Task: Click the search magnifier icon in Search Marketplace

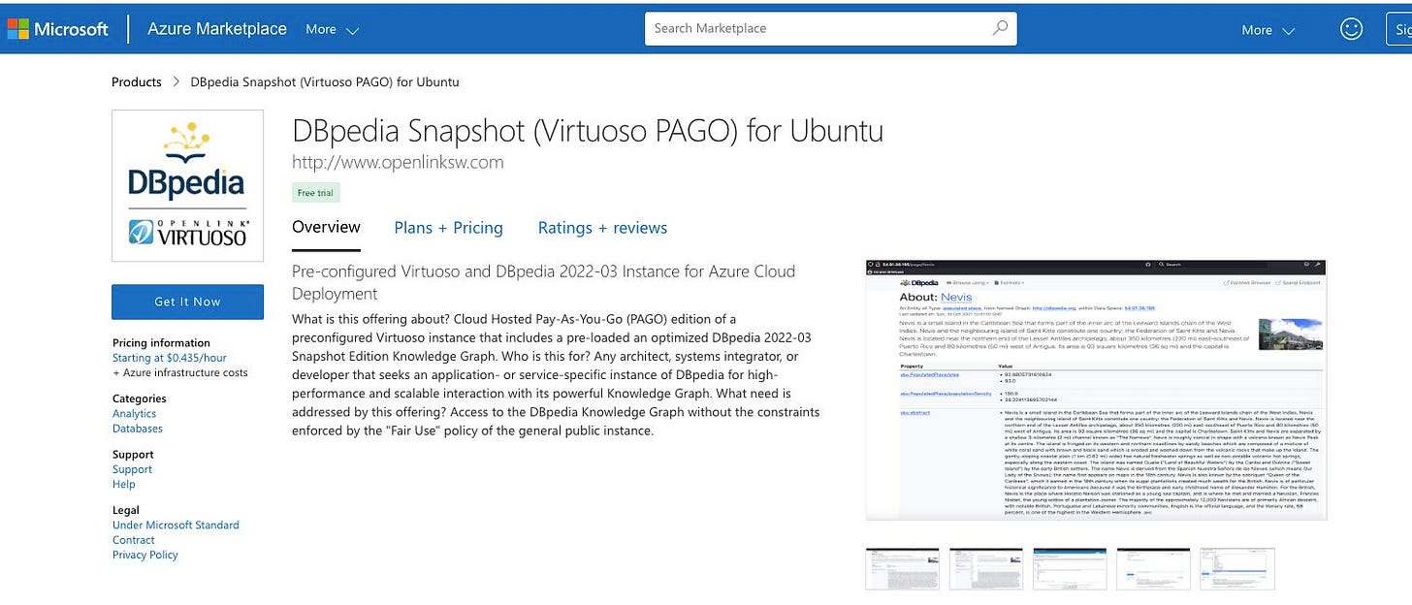Action: coord(999,28)
